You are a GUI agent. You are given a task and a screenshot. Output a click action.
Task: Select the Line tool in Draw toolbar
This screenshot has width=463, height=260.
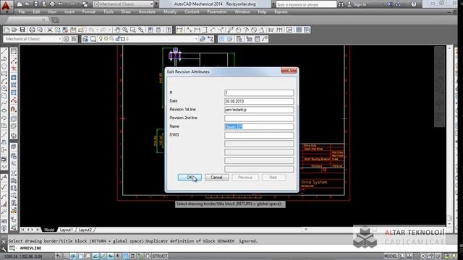pos(4,51)
